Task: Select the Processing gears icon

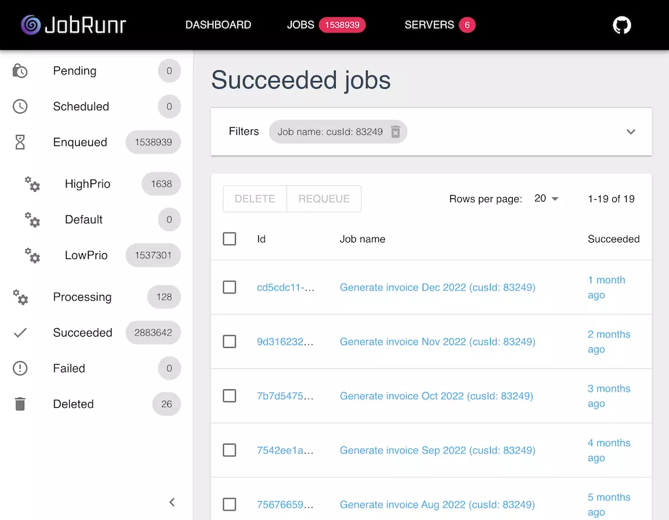Action: (20, 297)
